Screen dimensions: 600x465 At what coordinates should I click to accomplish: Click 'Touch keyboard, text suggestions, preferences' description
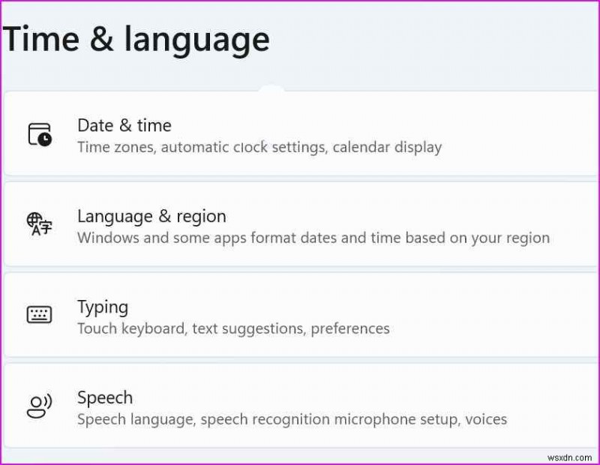(x=233, y=328)
